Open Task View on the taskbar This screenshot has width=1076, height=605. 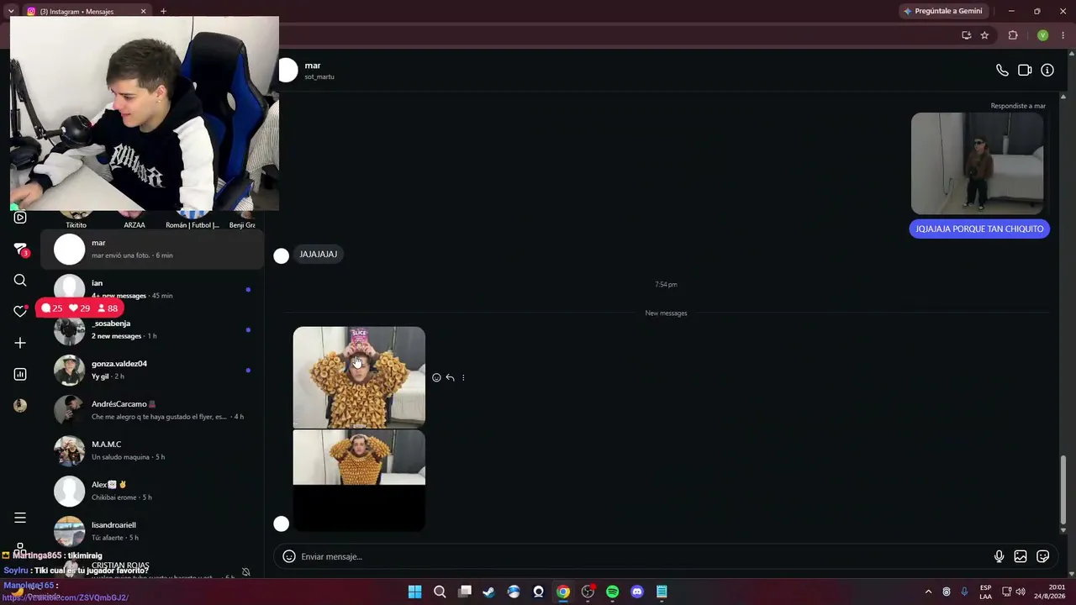[464, 592]
